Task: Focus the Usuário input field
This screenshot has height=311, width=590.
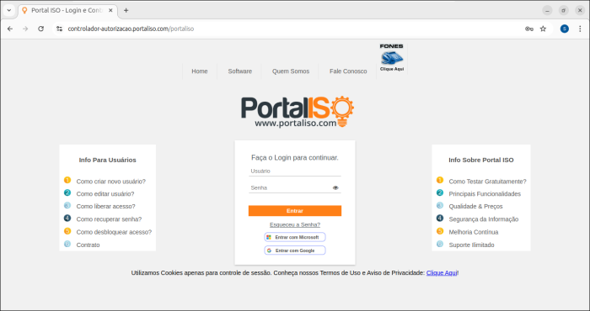Action: (295, 171)
